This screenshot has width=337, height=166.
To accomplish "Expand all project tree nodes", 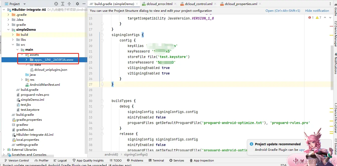I will pos(63,4).
